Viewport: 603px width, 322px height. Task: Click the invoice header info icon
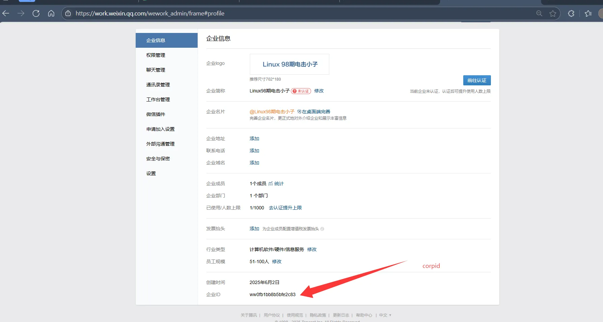coord(322,229)
